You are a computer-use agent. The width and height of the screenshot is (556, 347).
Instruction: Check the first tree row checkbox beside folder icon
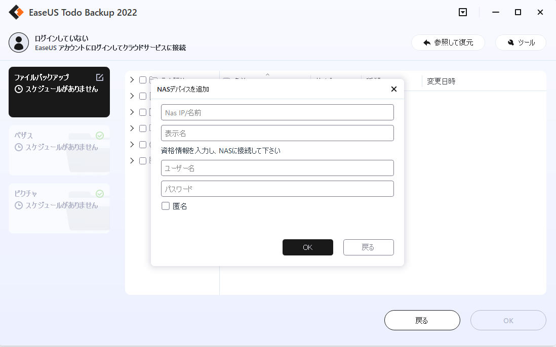click(x=143, y=80)
